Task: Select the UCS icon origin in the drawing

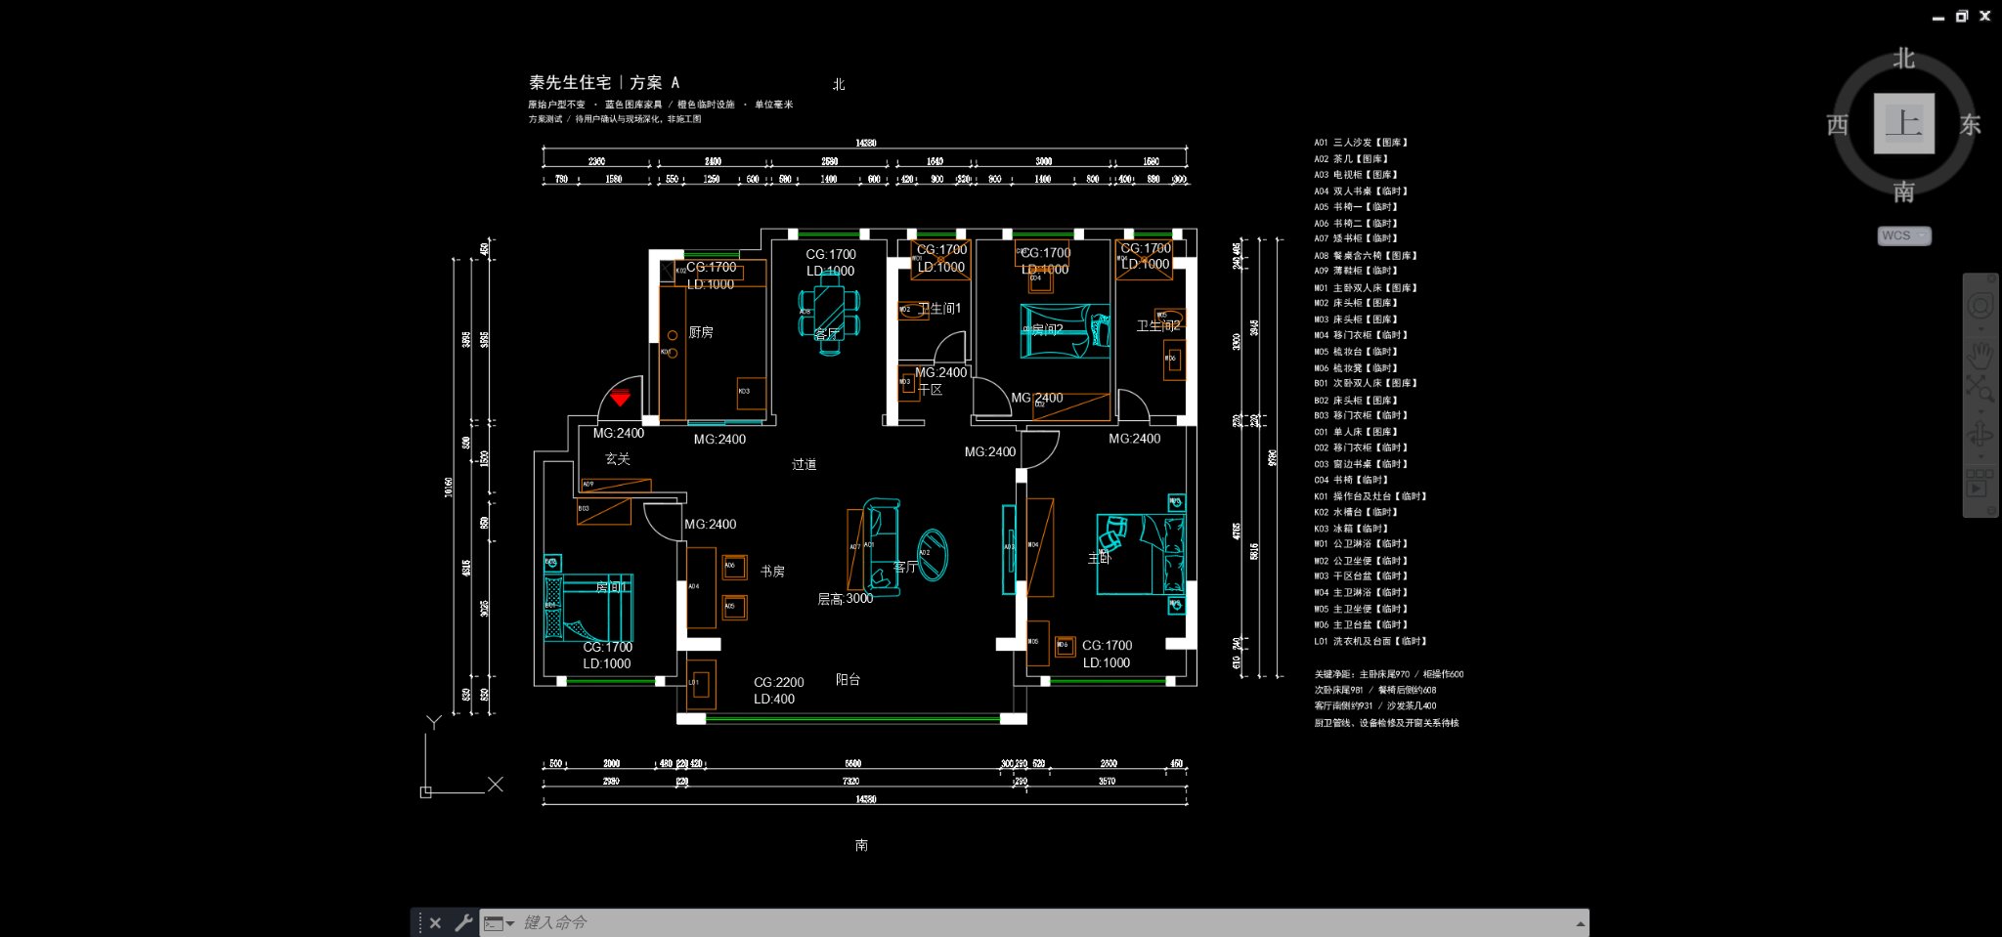Action: (x=426, y=791)
